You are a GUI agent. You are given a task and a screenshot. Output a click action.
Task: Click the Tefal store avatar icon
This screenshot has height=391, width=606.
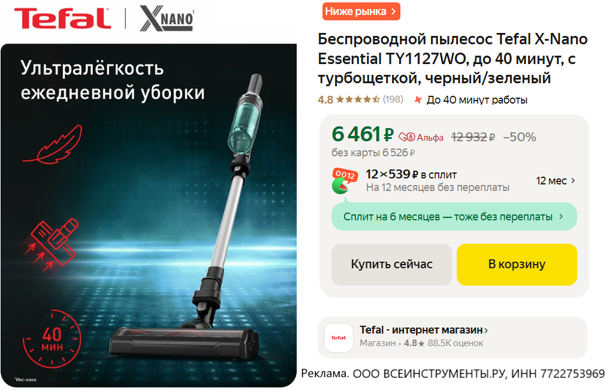click(338, 338)
